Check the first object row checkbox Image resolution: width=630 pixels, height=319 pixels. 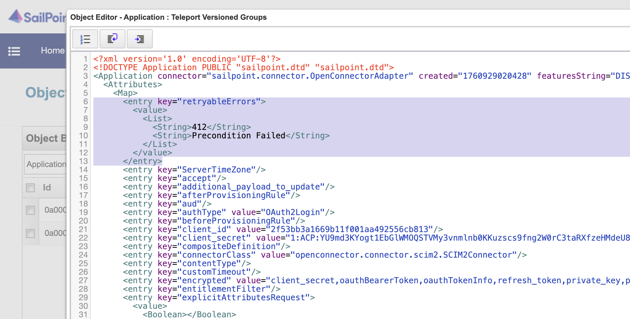(30, 210)
